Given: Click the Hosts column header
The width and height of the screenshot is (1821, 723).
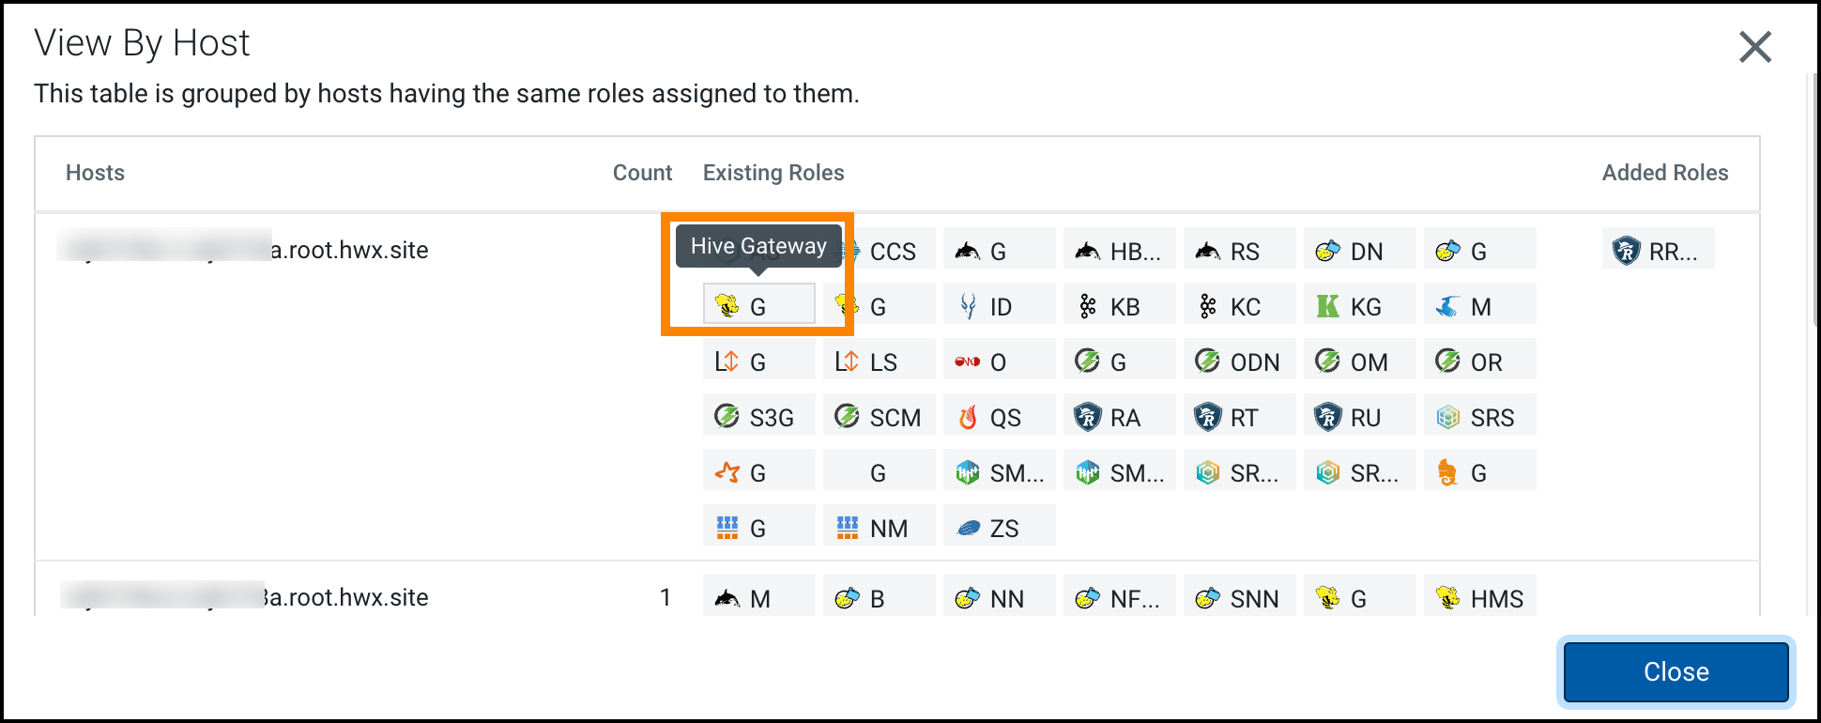Looking at the screenshot, I should point(95,173).
